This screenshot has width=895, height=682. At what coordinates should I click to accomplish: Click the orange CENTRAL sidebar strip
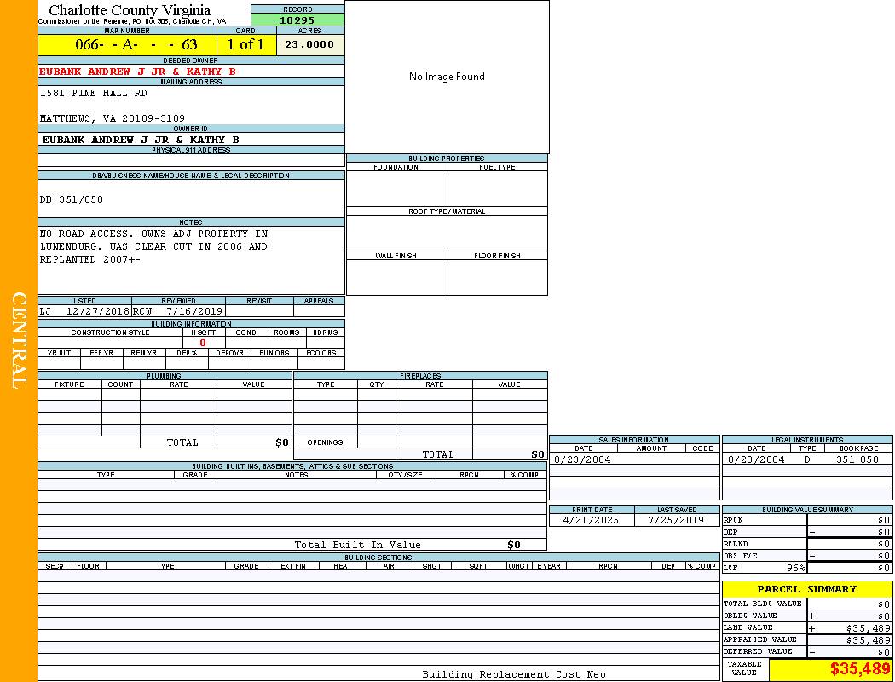pyautogui.click(x=19, y=341)
